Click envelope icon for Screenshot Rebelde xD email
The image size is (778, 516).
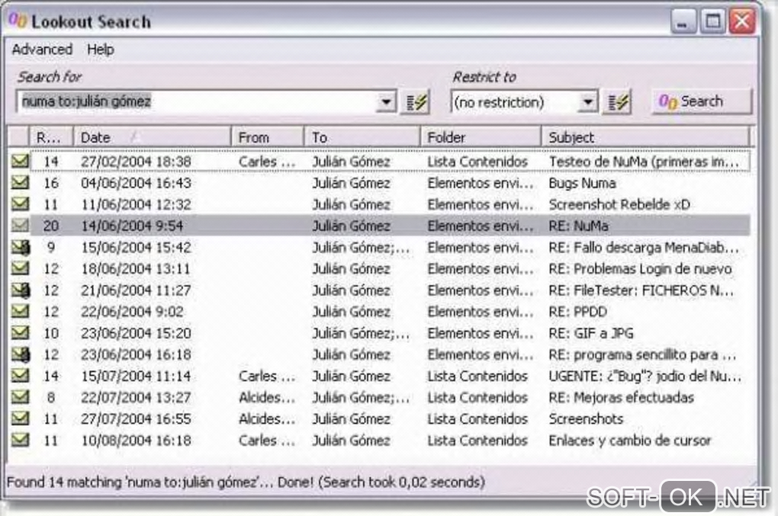[x=20, y=204]
